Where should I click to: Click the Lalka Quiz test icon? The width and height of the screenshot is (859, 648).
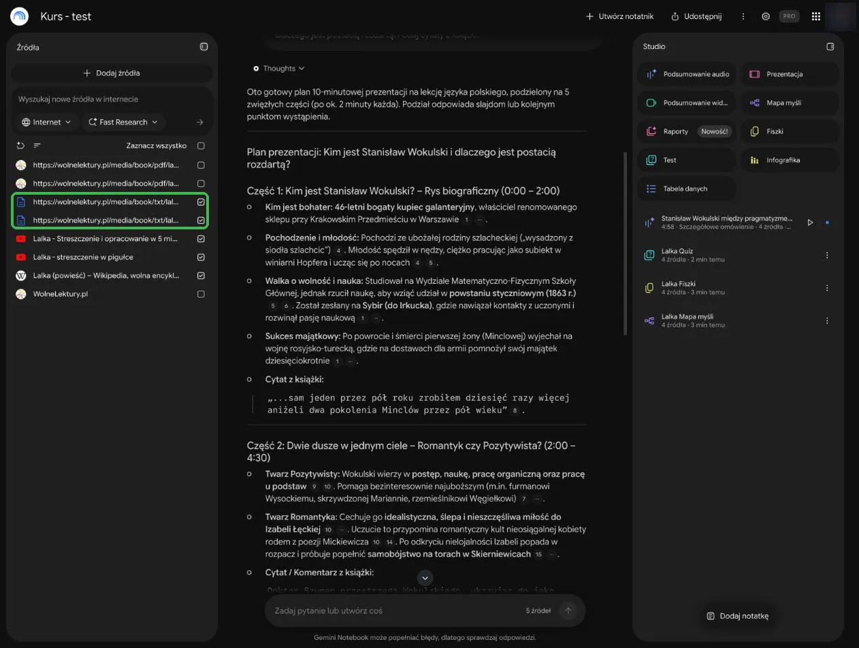649,255
